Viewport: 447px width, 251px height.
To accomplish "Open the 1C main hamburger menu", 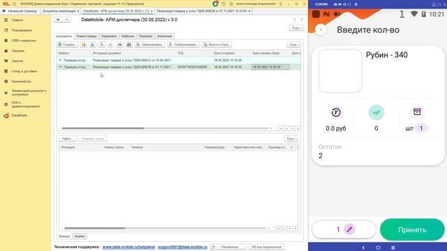I will click(14, 3).
